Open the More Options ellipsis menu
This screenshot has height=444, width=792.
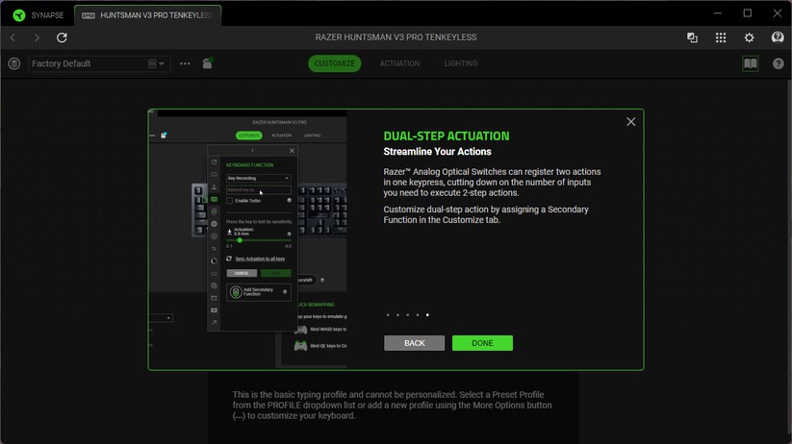(185, 63)
